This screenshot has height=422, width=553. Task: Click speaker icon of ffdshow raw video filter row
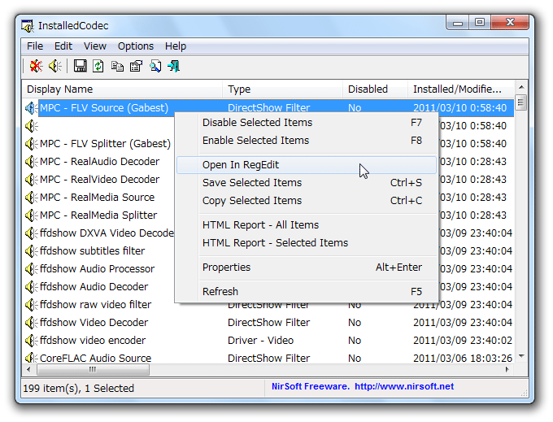[32, 305]
